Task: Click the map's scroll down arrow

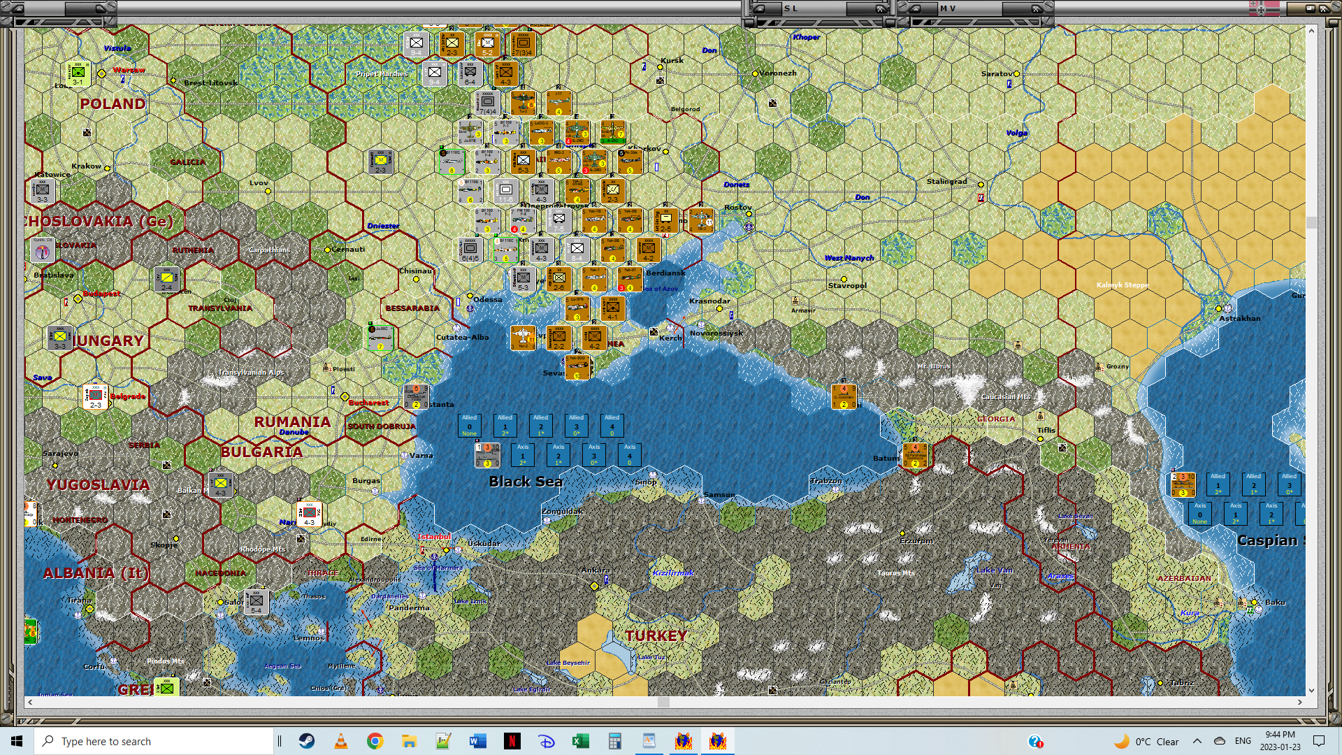Action: 1311,691
